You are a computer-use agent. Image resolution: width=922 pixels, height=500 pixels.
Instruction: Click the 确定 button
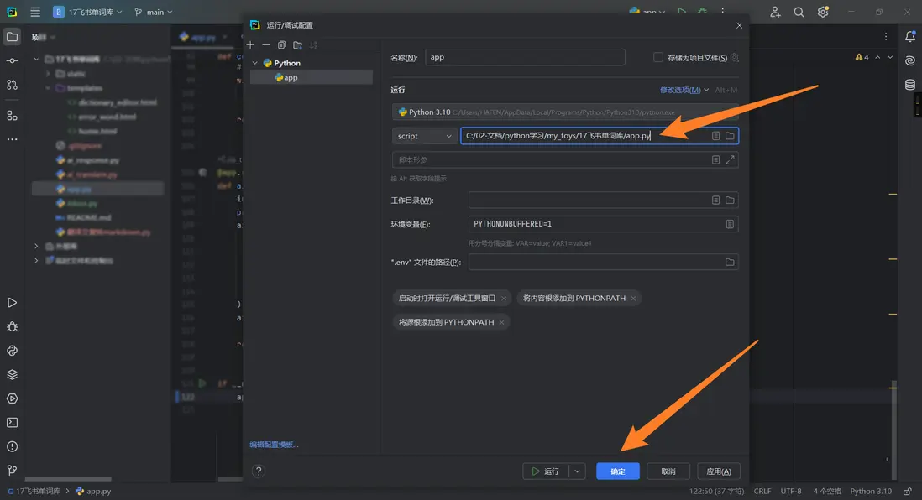617,471
